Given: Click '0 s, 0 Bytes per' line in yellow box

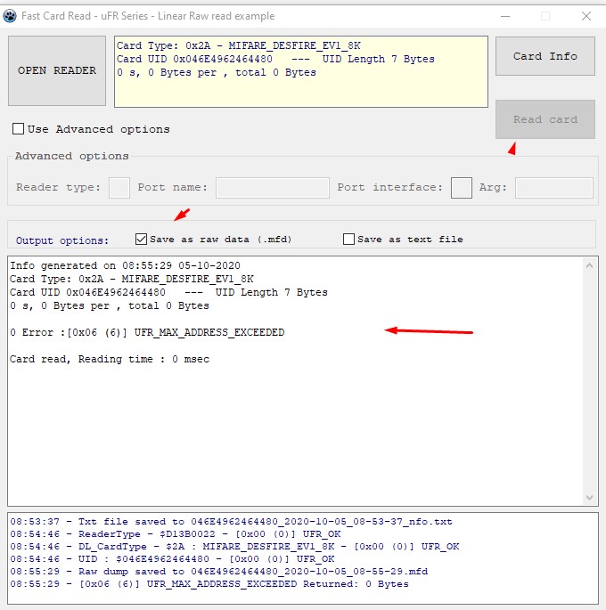Looking at the screenshot, I should (217, 72).
